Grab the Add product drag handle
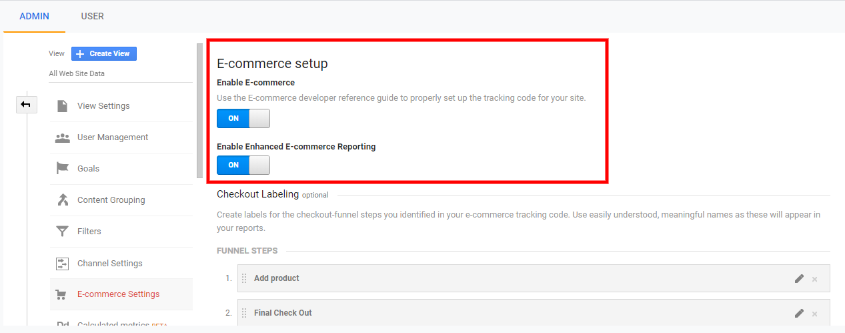Viewport: 845px width, 333px height. click(244, 278)
